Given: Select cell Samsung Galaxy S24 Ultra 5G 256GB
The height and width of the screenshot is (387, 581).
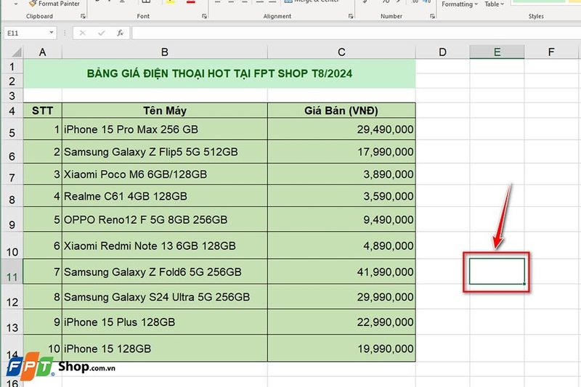Looking at the screenshot, I should pos(165,297).
